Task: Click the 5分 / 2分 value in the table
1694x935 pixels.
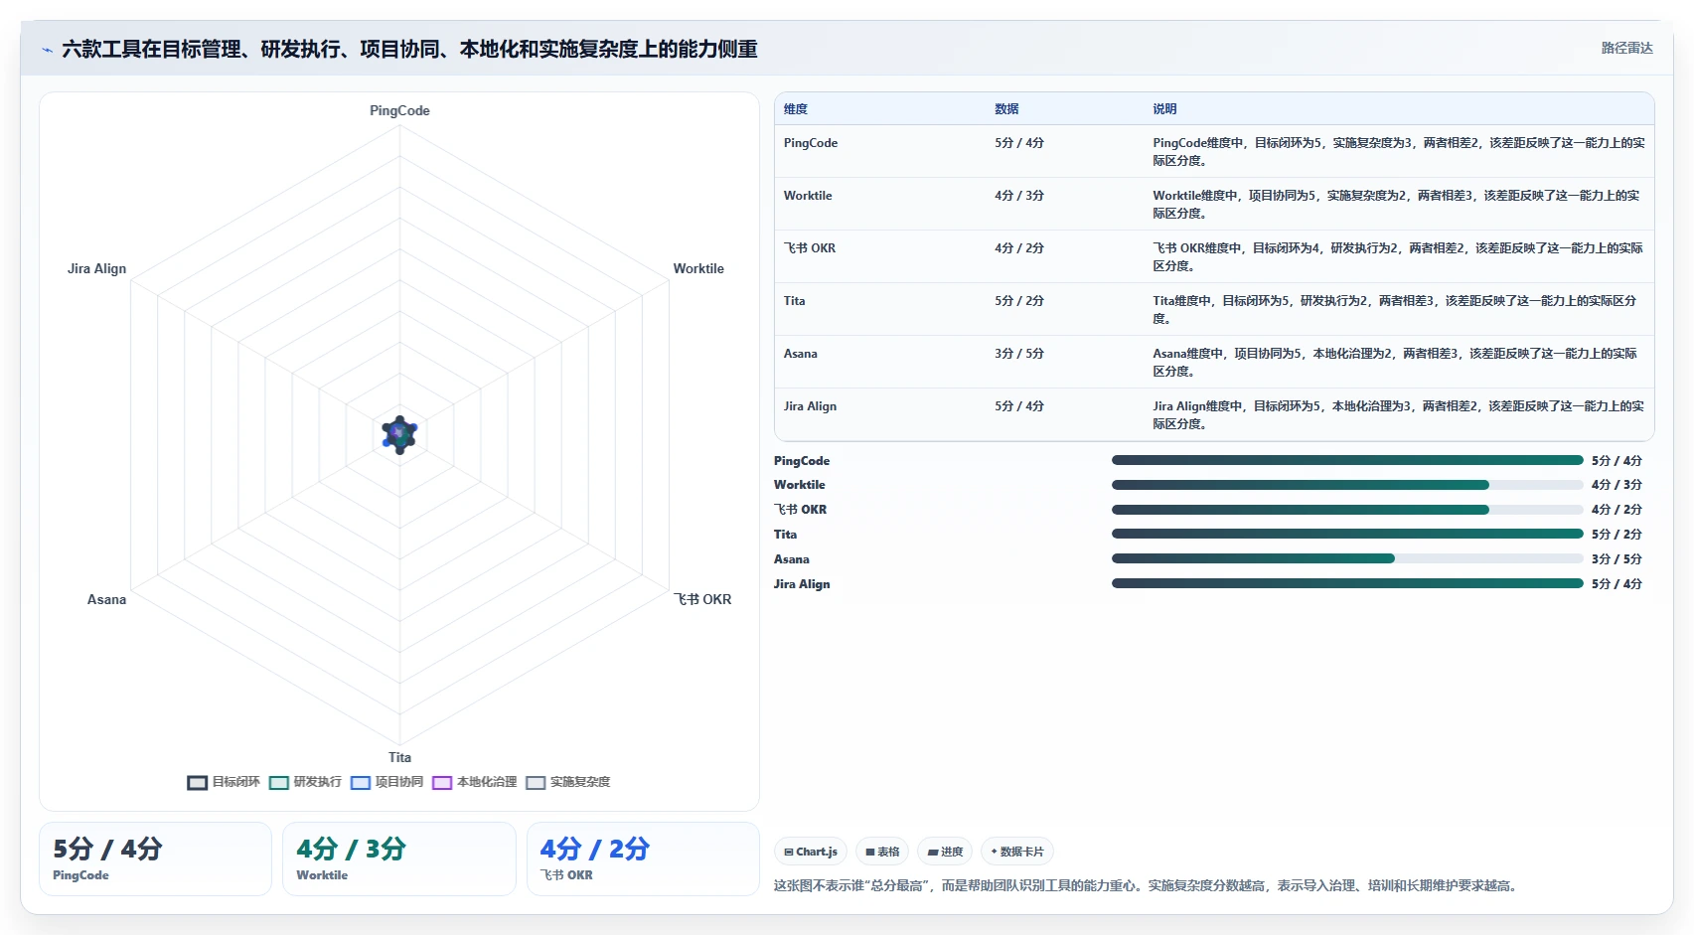Action: (1019, 301)
